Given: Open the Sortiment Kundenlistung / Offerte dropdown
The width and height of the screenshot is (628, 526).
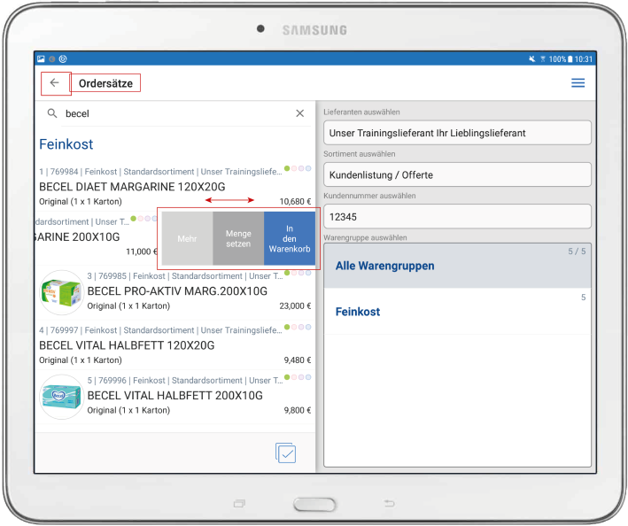Looking at the screenshot, I should (x=457, y=174).
